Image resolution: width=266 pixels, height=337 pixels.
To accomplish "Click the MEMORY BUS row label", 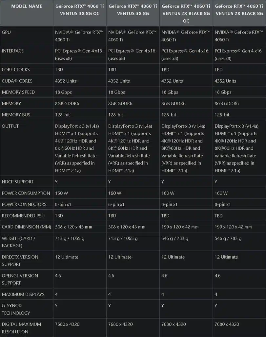I will pos(16,115).
